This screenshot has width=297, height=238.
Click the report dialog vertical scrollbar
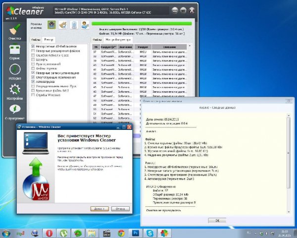click(x=289, y=153)
